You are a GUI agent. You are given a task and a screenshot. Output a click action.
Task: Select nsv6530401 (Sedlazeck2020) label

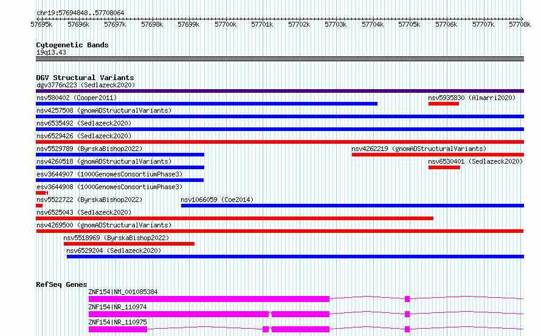[x=475, y=161]
